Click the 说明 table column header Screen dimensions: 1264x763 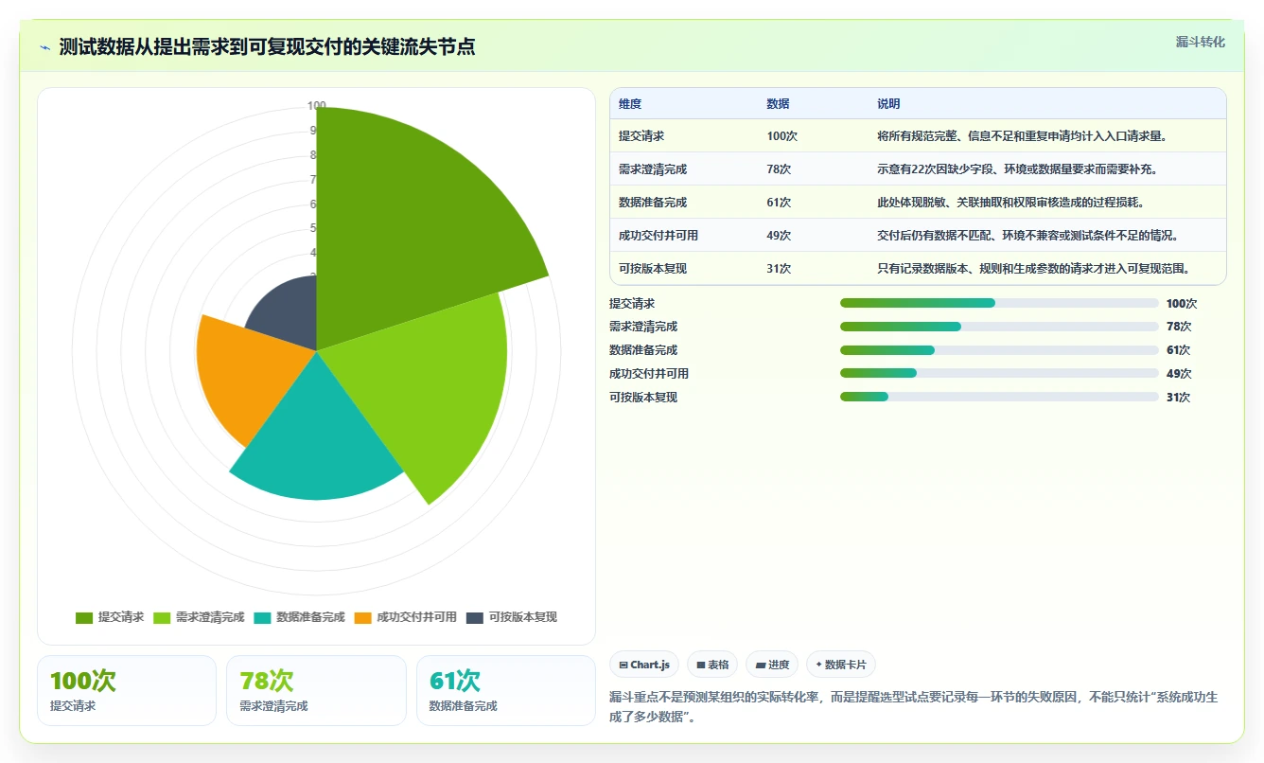click(888, 104)
